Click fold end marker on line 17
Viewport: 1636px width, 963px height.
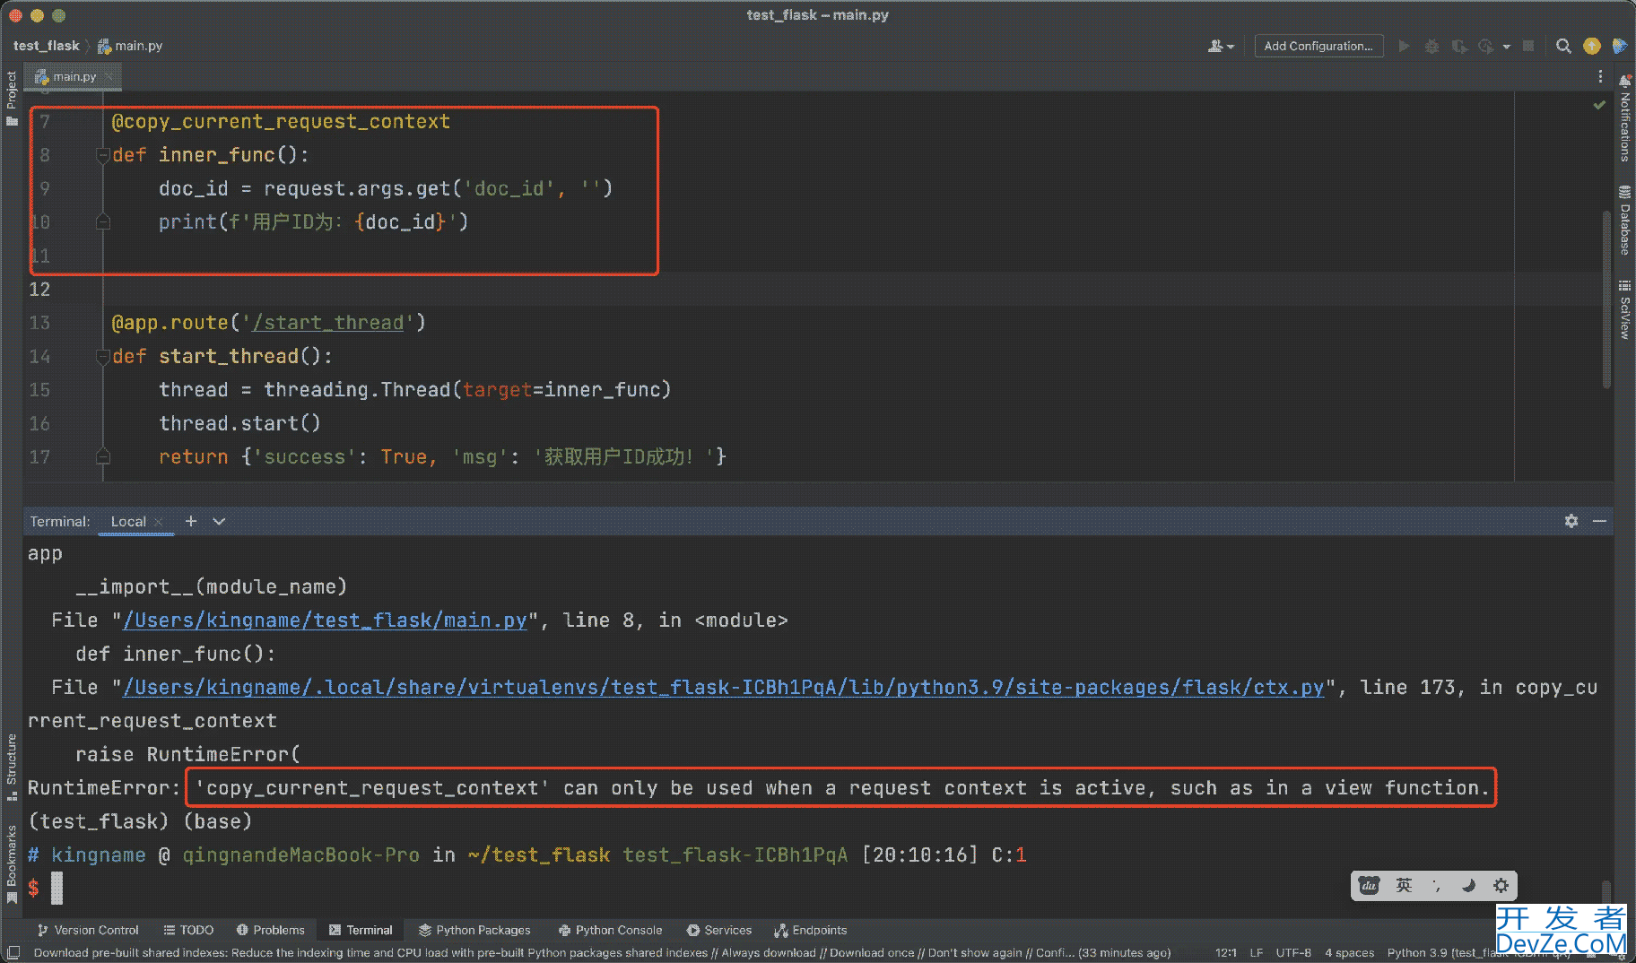point(103,456)
